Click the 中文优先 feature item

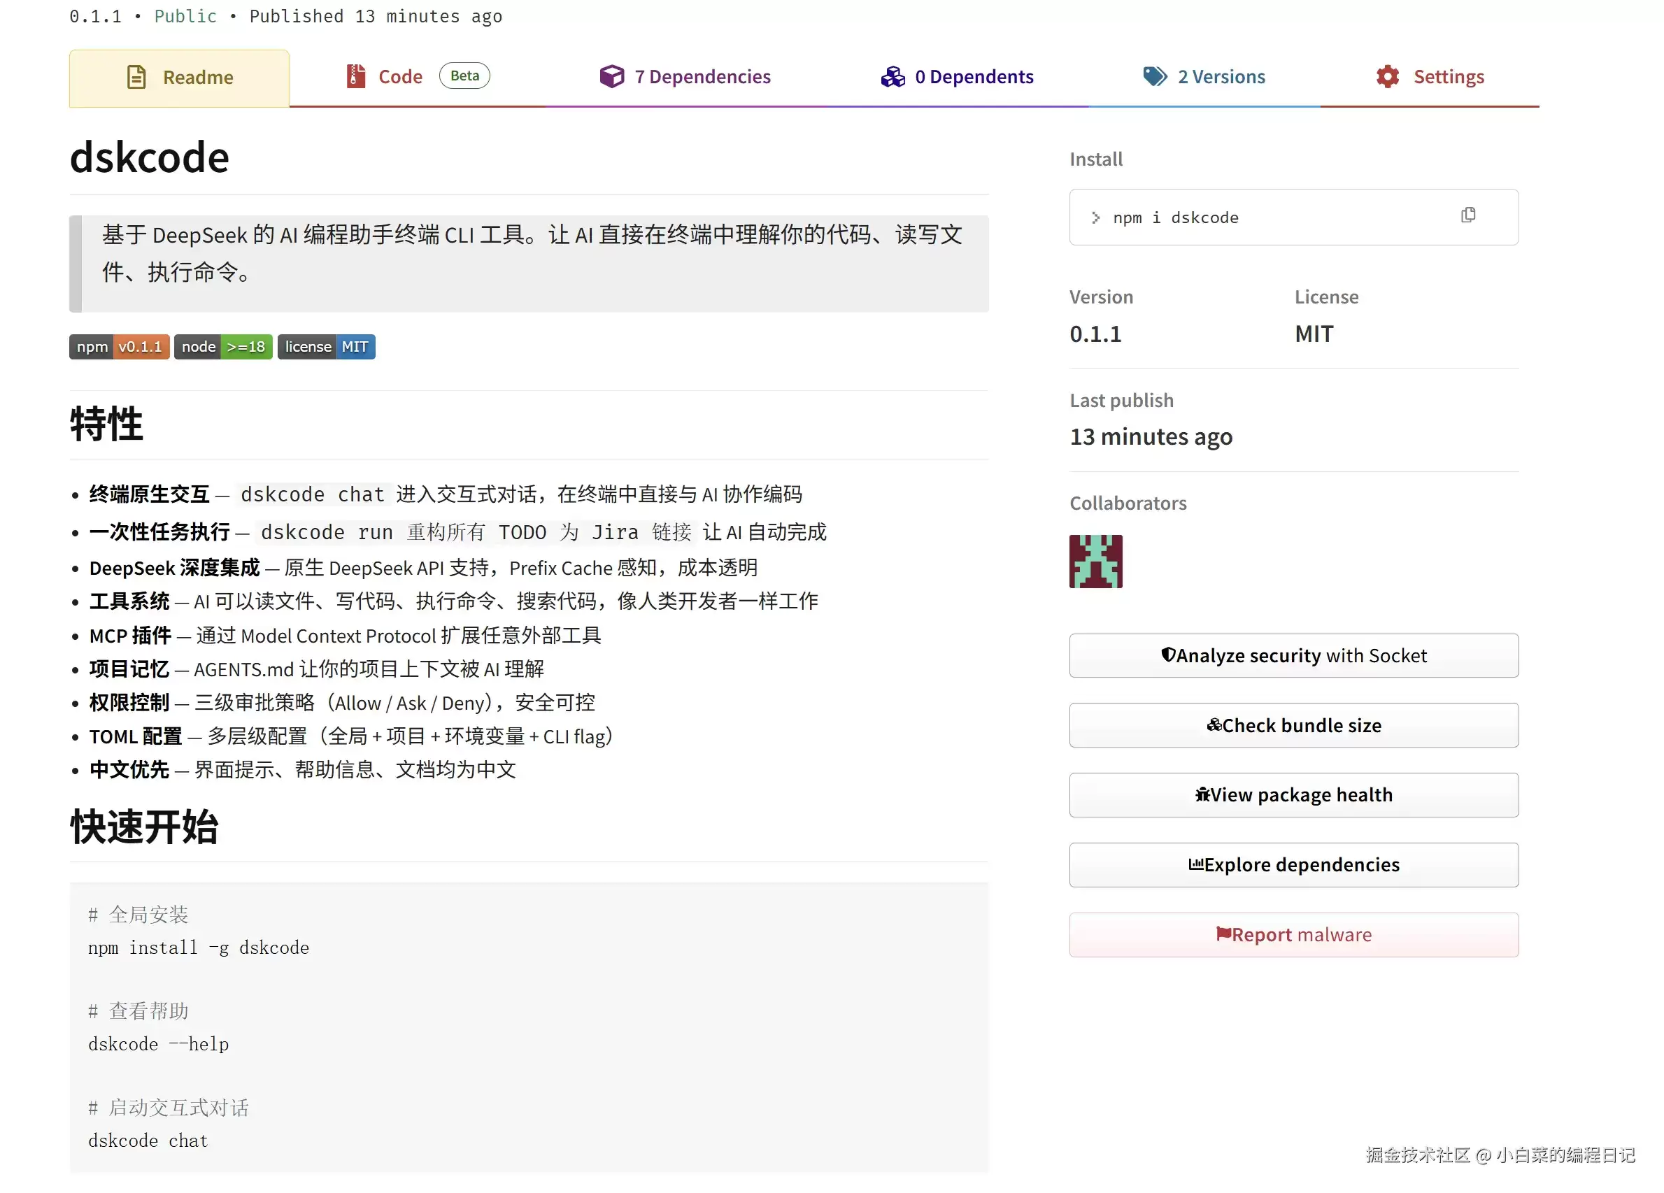pyautogui.click(x=302, y=770)
